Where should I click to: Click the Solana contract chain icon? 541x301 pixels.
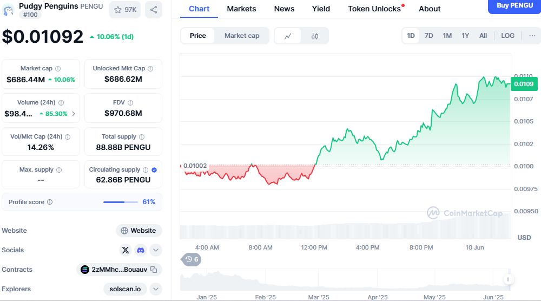click(85, 270)
